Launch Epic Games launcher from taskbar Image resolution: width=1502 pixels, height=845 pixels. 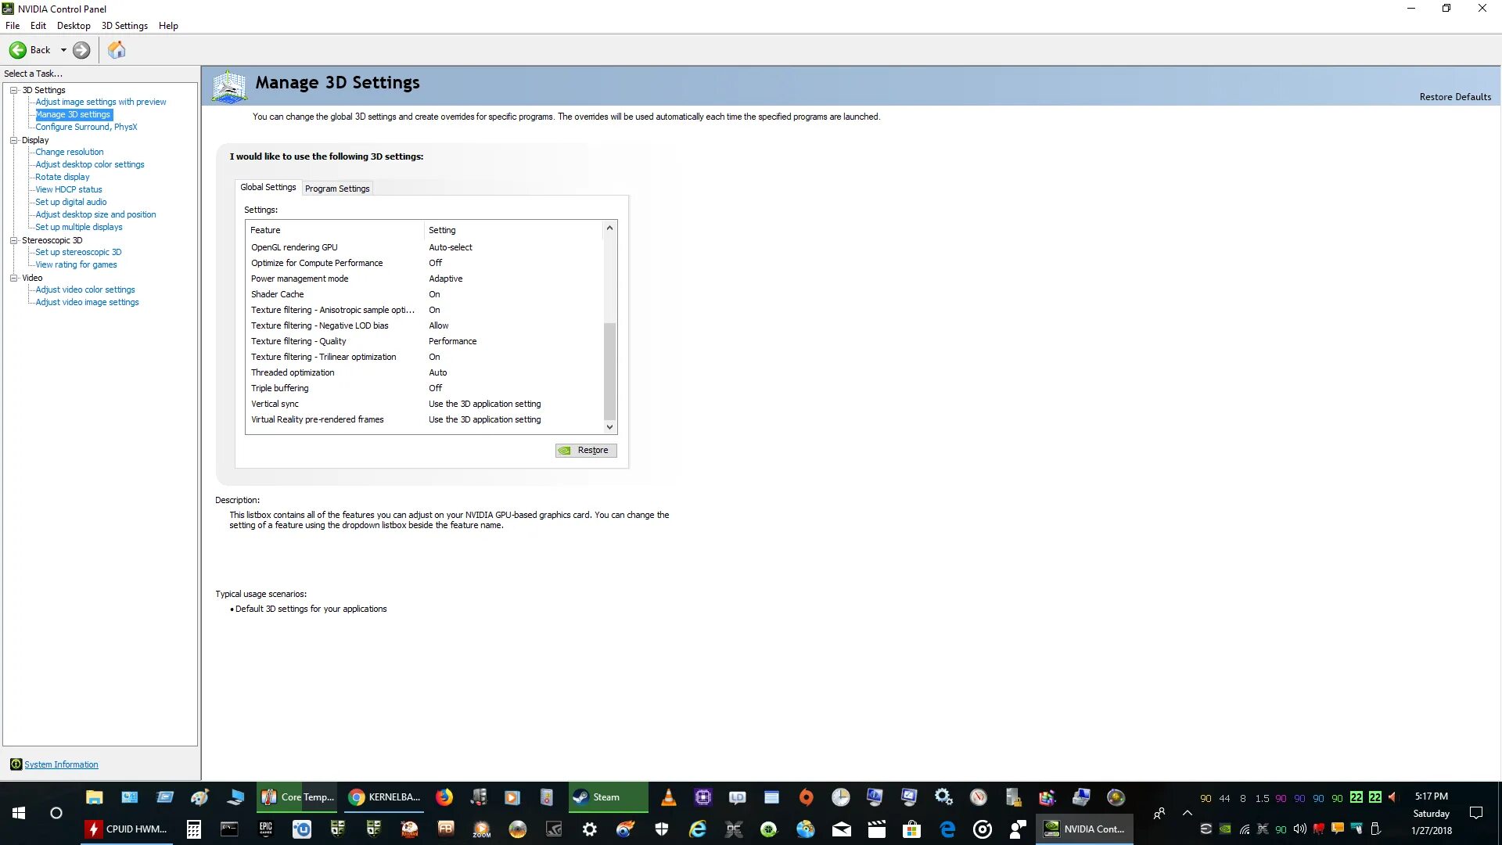266,829
